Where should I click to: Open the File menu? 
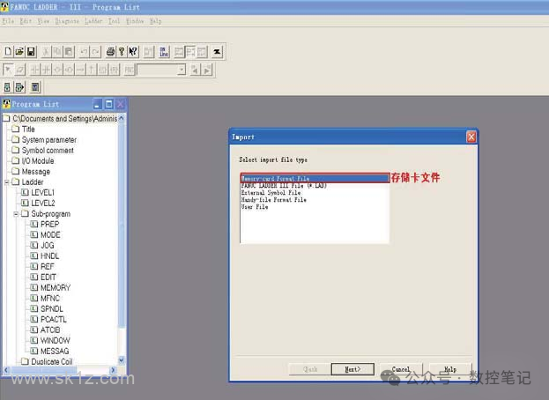[x=8, y=21]
